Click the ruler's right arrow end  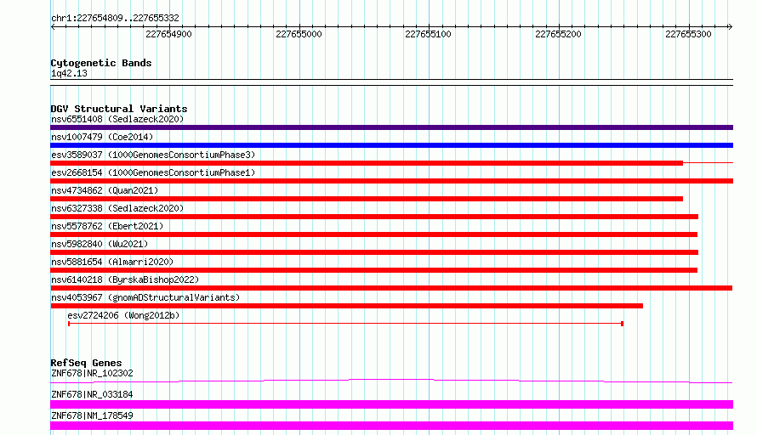(730, 26)
